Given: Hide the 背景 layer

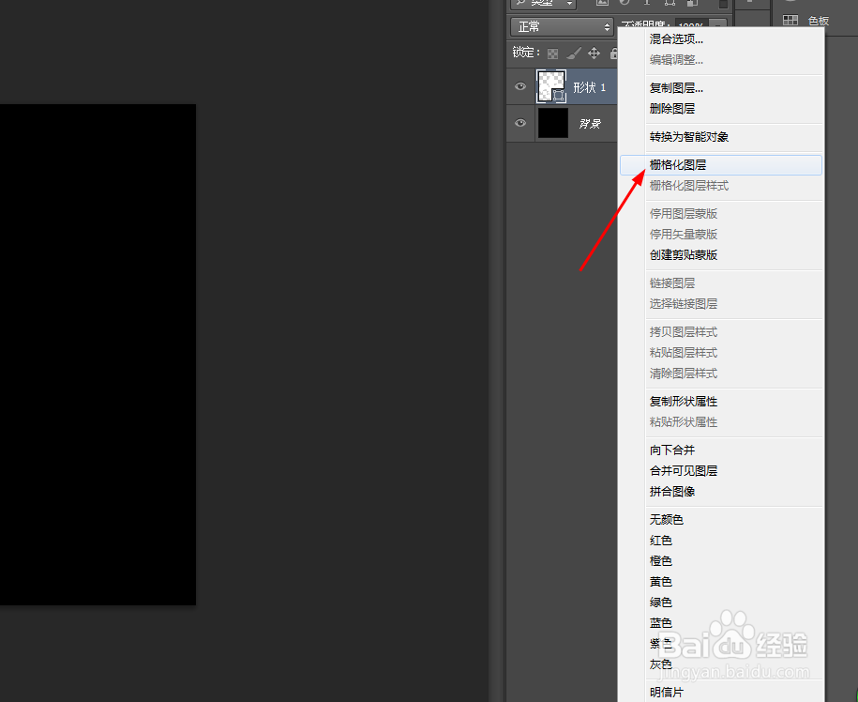Looking at the screenshot, I should pyautogui.click(x=520, y=123).
